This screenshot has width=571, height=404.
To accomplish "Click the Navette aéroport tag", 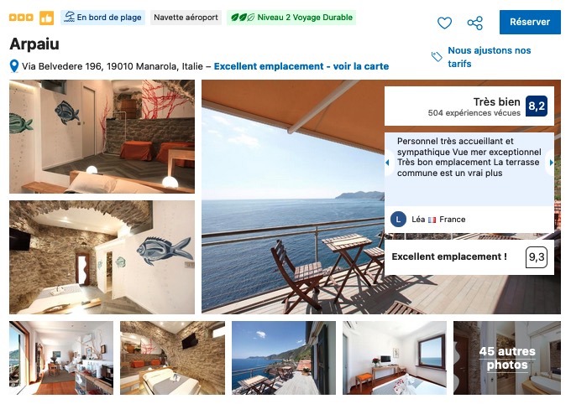I will pos(186,18).
